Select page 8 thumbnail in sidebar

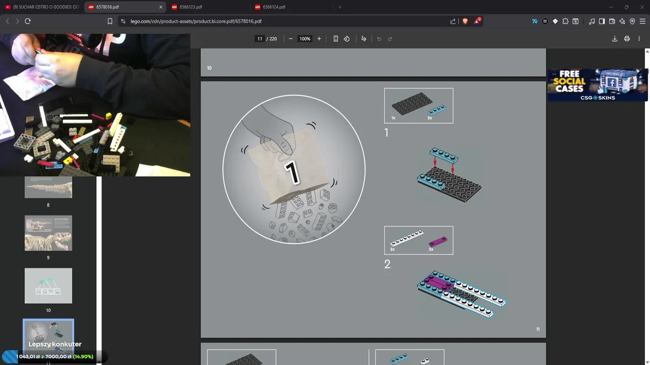tap(48, 187)
